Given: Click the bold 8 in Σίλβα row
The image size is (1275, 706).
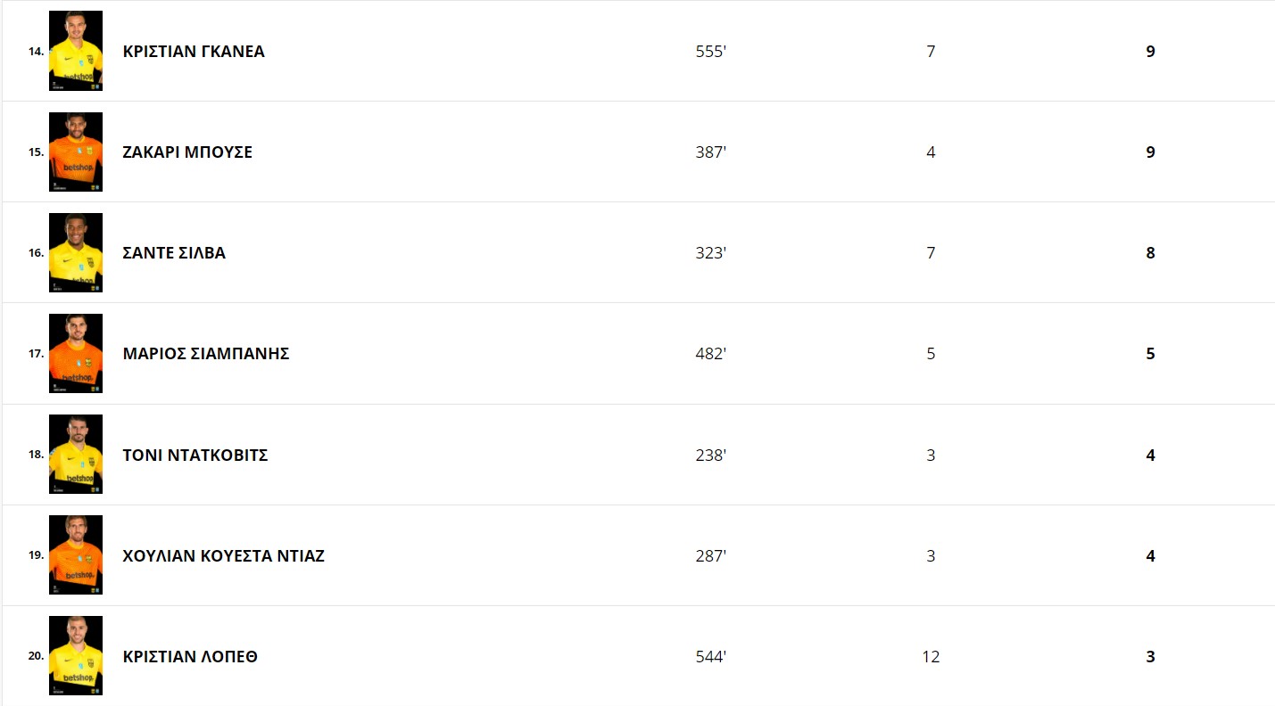Looking at the screenshot, I should (x=1150, y=253).
